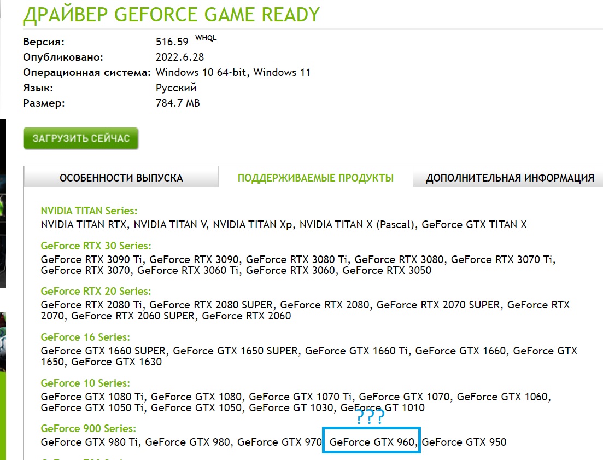603x460 pixels.
Task: Click GeForce GTX 1650 SUPER entry
Action: pyautogui.click(x=236, y=351)
